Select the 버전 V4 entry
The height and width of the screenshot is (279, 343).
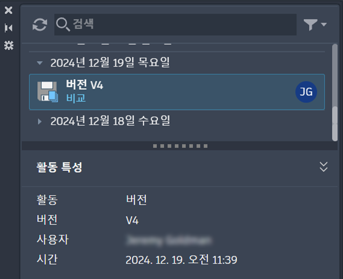(x=177, y=92)
